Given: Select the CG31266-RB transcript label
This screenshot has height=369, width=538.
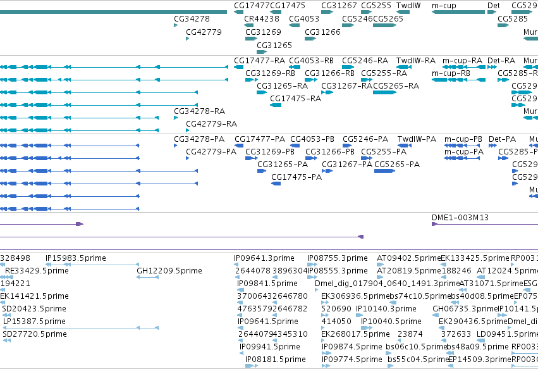Looking at the screenshot, I should [329, 73].
